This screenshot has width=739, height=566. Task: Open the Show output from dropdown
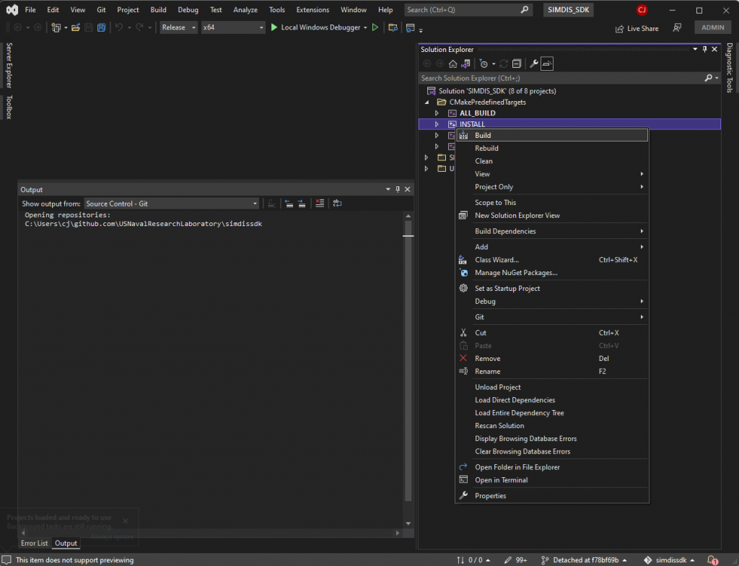coord(172,204)
